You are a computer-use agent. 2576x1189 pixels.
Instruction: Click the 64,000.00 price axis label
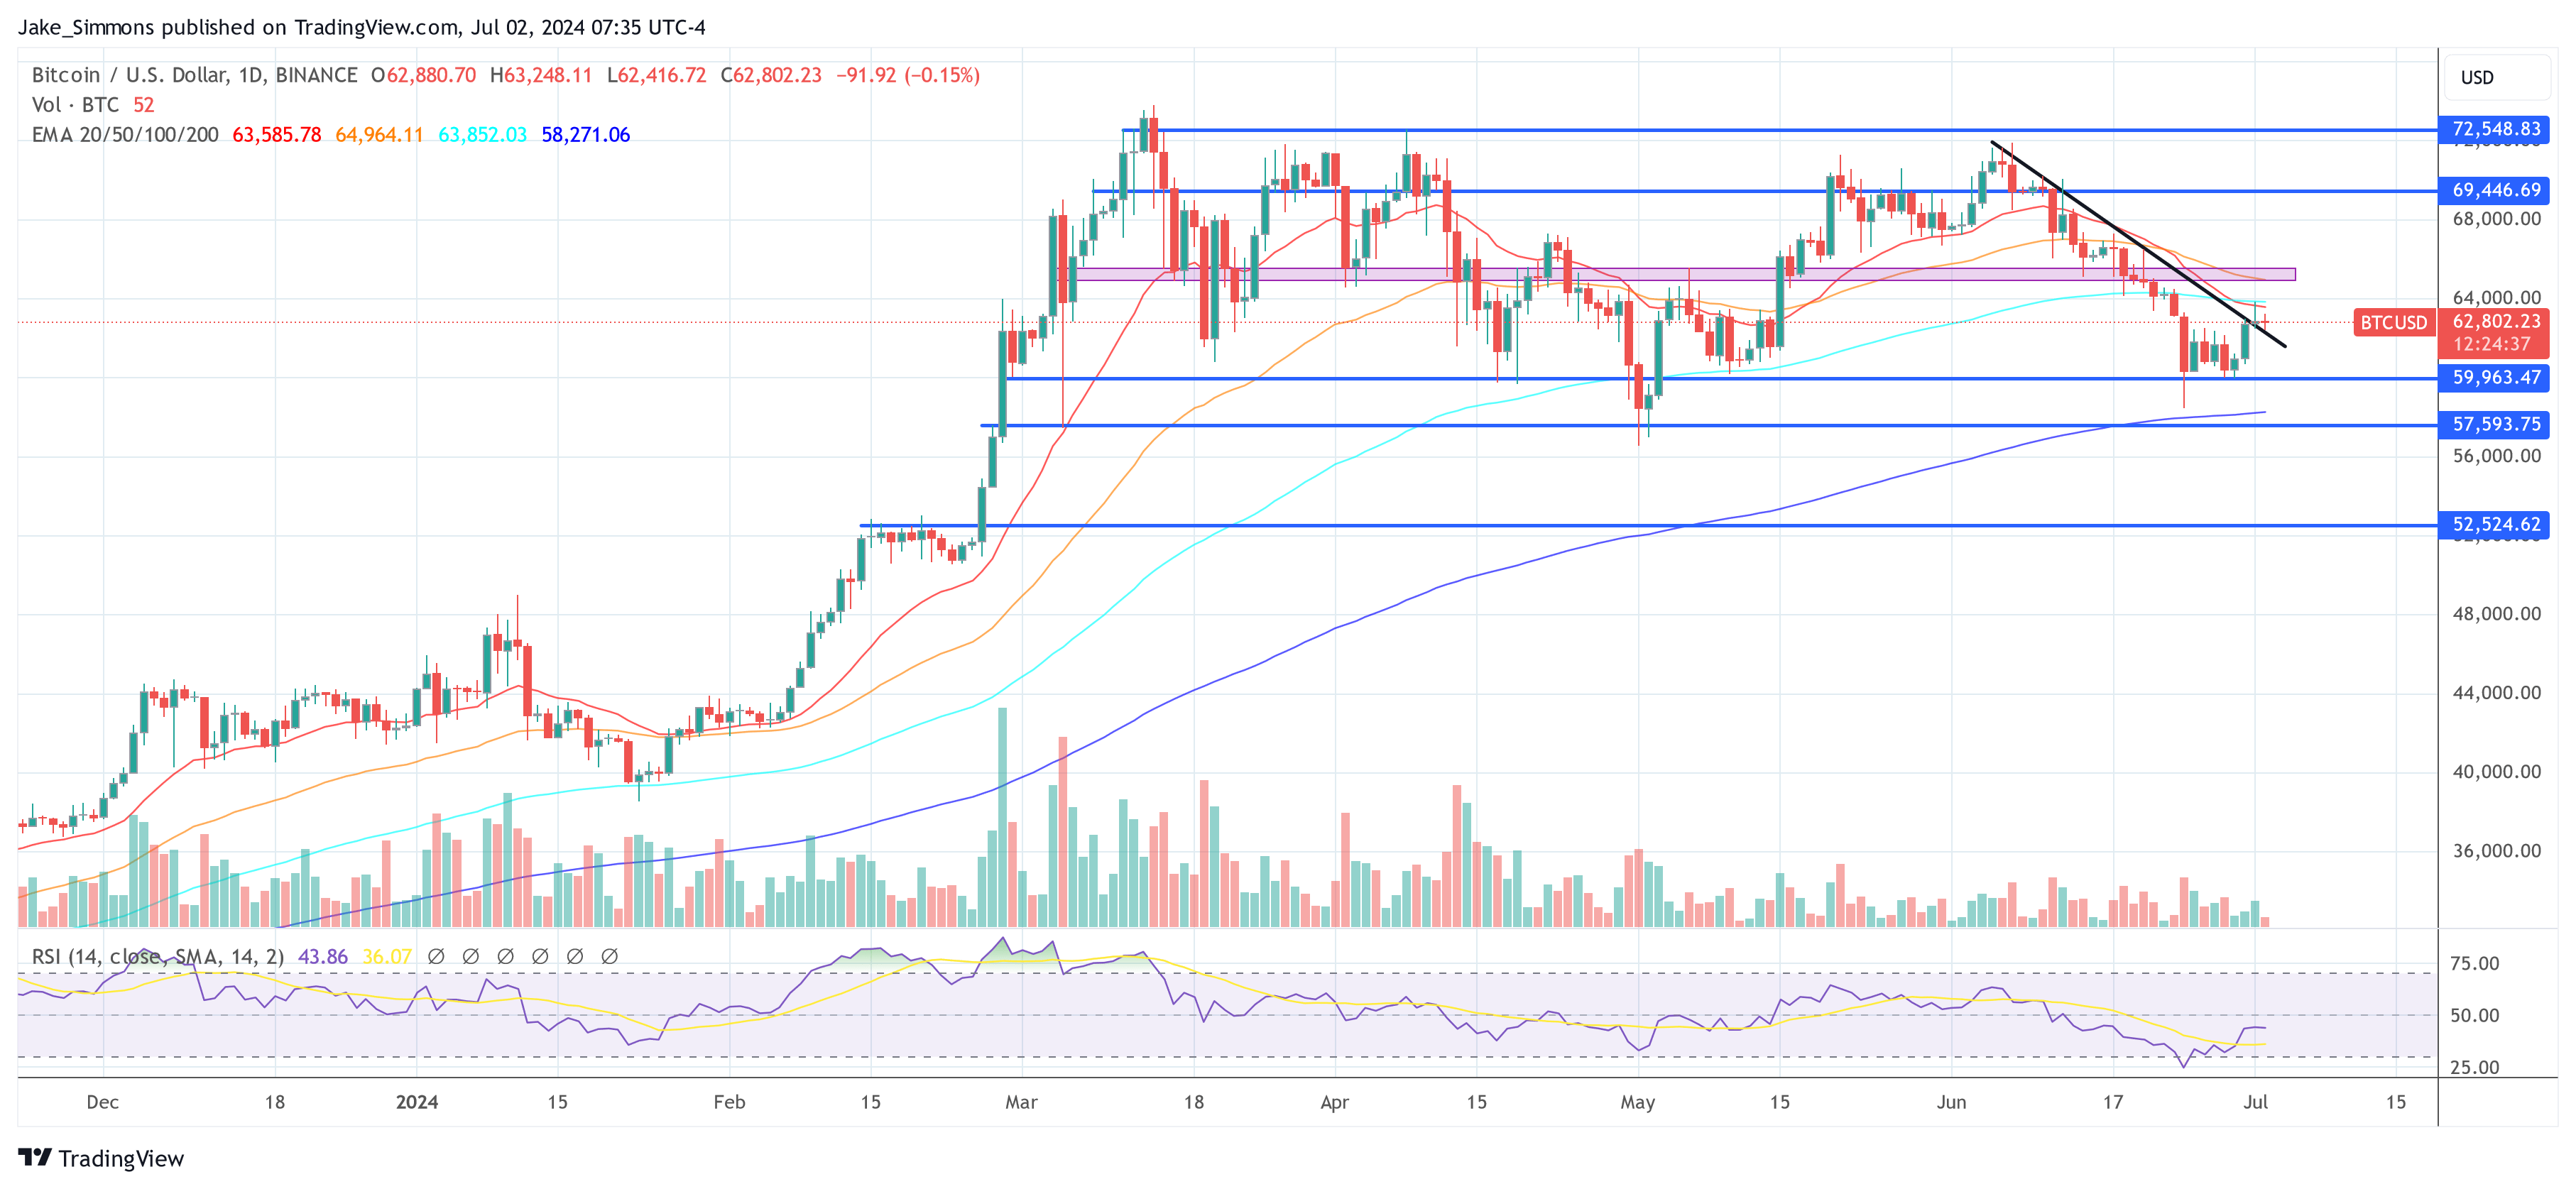pyautogui.click(x=2496, y=298)
